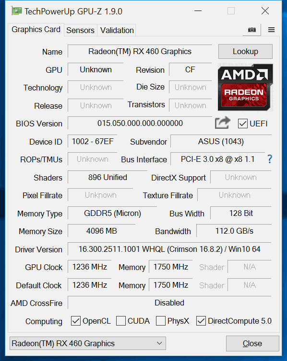Click the GPU Clock Shader N/A field

click(250, 267)
